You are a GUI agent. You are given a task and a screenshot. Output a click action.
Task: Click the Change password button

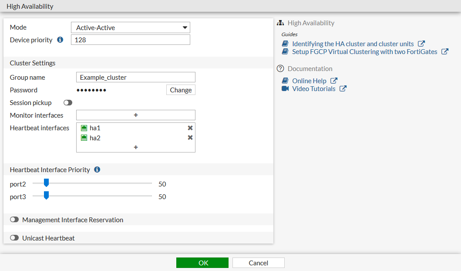coord(181,90)
